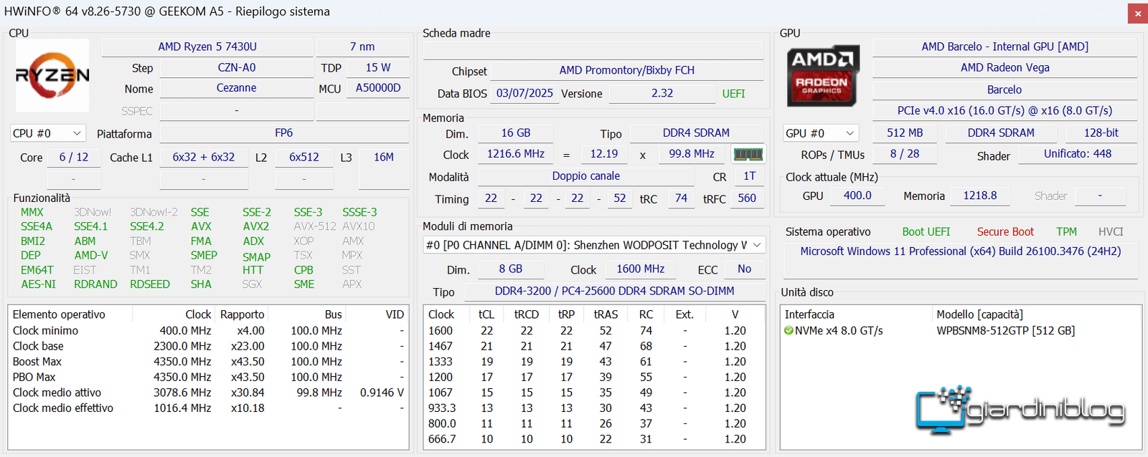1148x457 pixels.
Task: Click the Modello [capacità] column header
Action: click(979, 314)
